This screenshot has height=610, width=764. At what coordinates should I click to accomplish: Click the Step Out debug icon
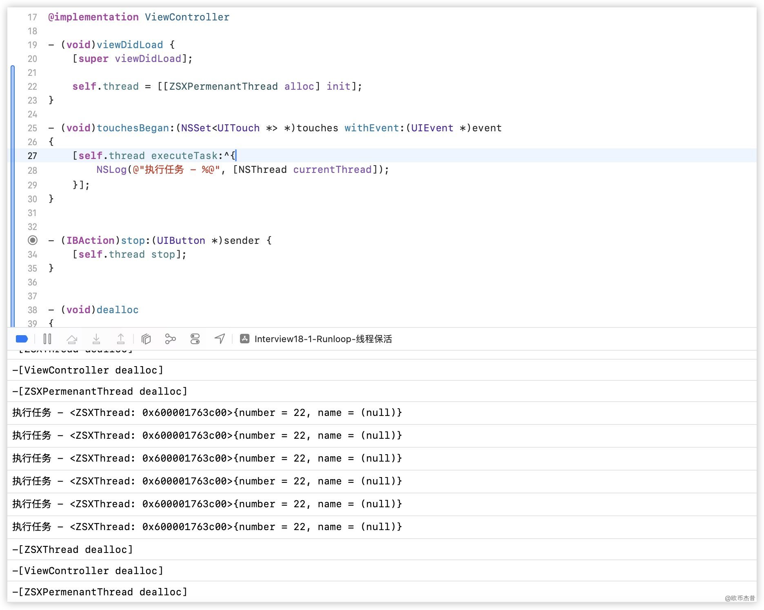pyautogui.click(x=121, y=339)
